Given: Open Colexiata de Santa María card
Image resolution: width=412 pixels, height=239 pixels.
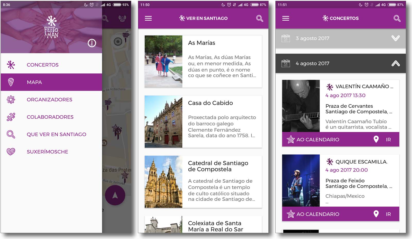Looking at the screenshot, I should 203,224.
